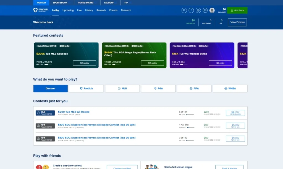Click the 17 of 110 fill progress bar
Viewport: 283px width, 169px height.
[191, 127]
